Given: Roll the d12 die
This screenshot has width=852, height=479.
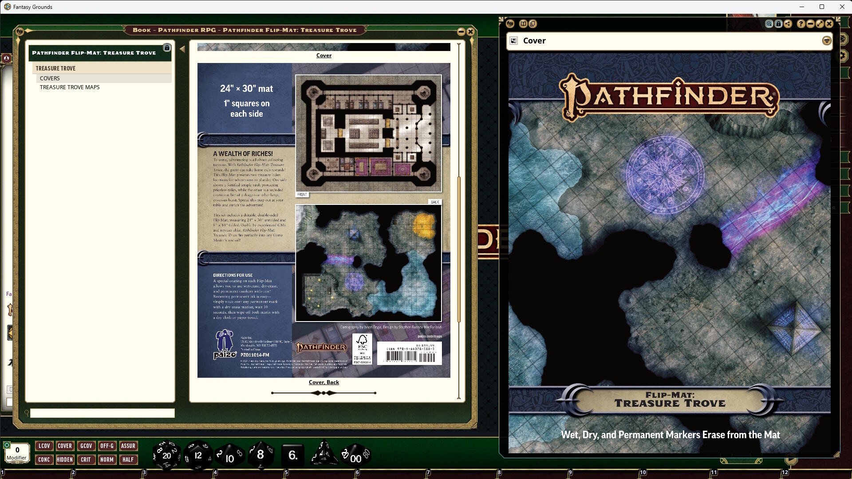Looking at the screenshot, I should (x=198, y=455).
